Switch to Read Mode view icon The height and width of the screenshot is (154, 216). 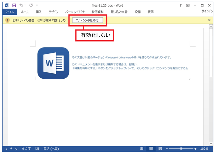coord(142,149)
